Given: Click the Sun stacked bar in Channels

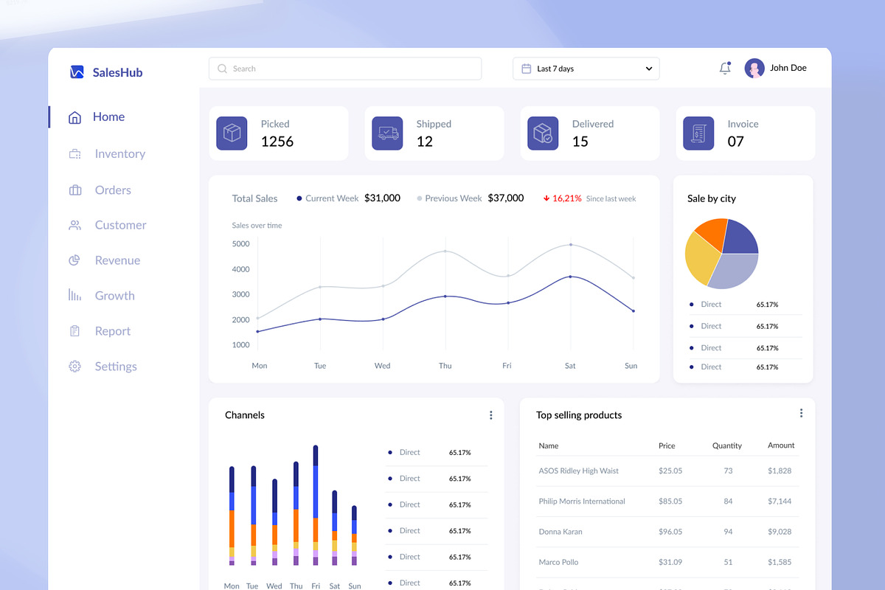Looking at the screenshot, I should (354, 535).
